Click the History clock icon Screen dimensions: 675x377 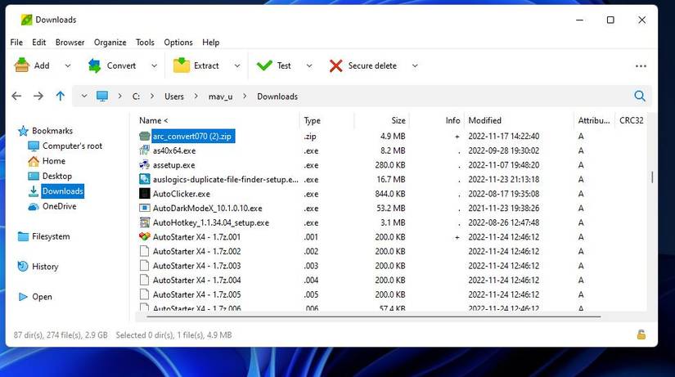(x=23, y=267)
